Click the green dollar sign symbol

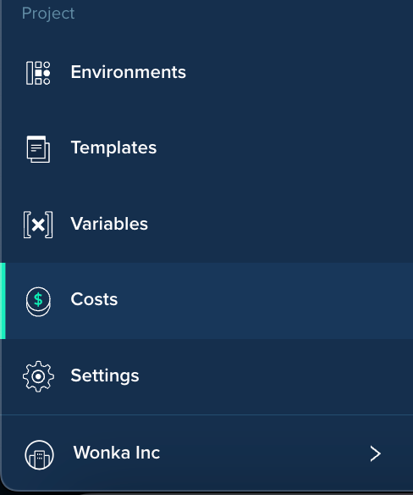click(x=38, y=299)
